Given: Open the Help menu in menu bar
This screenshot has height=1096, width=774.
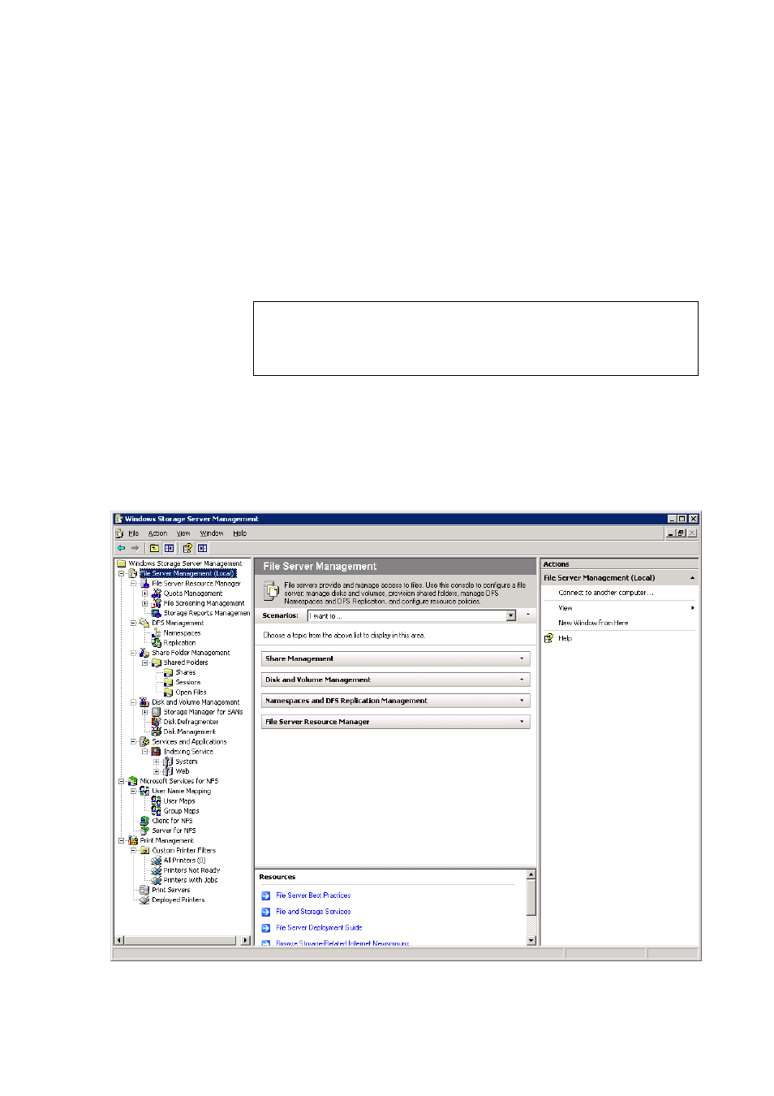Looking at the screenshot, I should pyautogui.click(x=240, y=533).
